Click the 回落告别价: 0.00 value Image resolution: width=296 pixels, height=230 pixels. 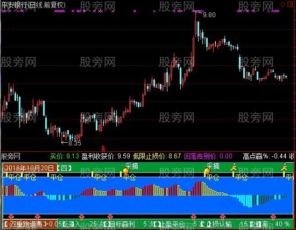pyautogui.click(x=208, y=156)
